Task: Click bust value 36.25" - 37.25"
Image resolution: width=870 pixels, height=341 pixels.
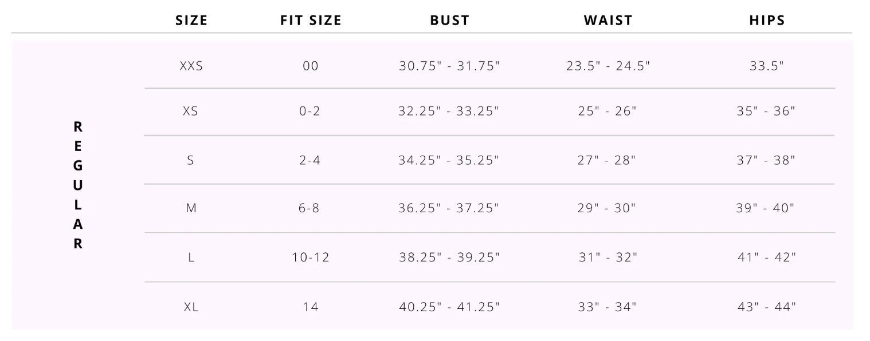Action: pos(449,209)
